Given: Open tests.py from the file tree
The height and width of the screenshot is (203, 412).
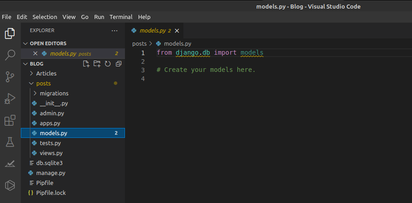Looking at the screenshot, I should coord(50,143).
